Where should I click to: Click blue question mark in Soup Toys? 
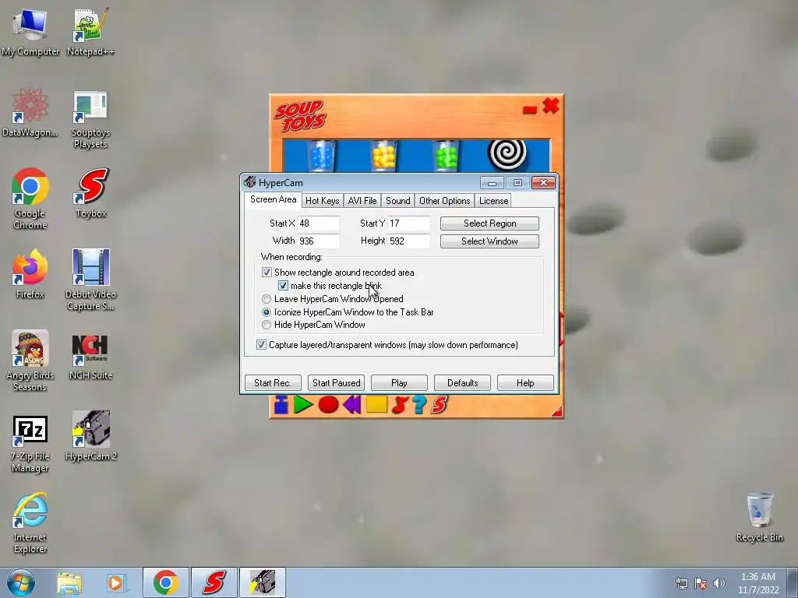click(419, 405)
